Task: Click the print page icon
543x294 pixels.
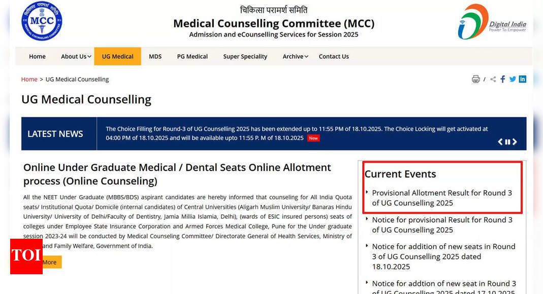Action: [x=476, y=79]
